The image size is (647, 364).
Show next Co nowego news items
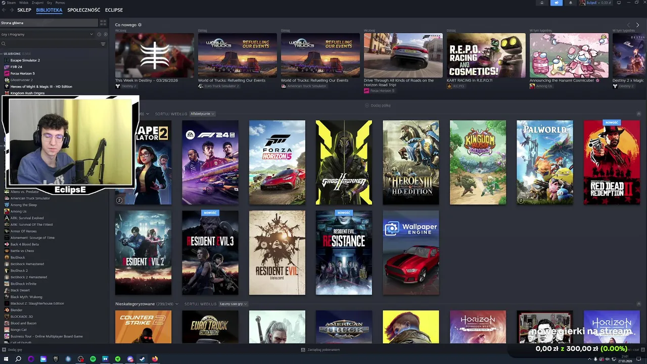[x=637, y=25]
